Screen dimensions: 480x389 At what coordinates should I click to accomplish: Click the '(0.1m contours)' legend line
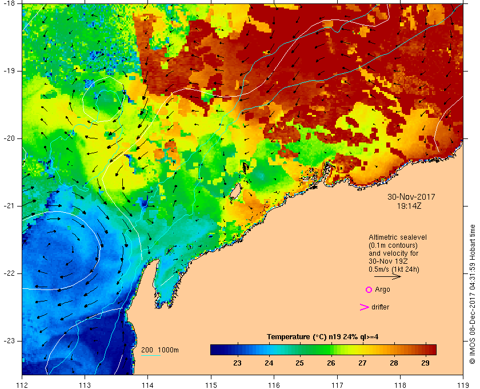tap(393, 245)
